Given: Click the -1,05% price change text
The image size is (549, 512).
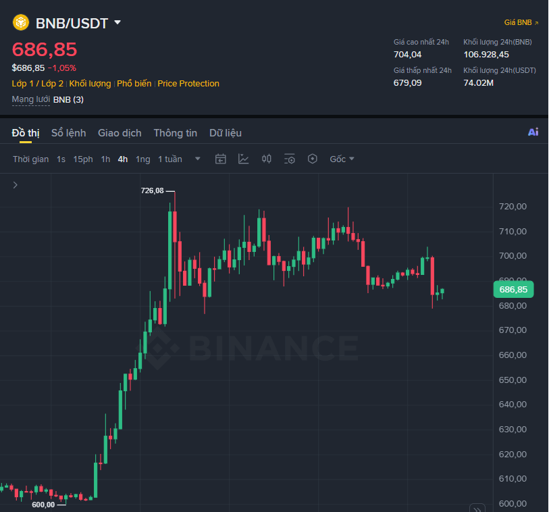Looking at the screenshot, I should (62, 68).
